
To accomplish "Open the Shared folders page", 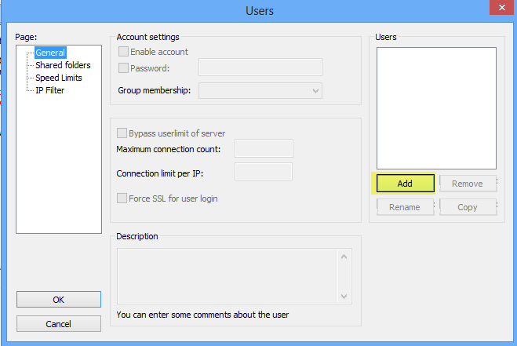I will pyautogui.click(x=63, y=65).
